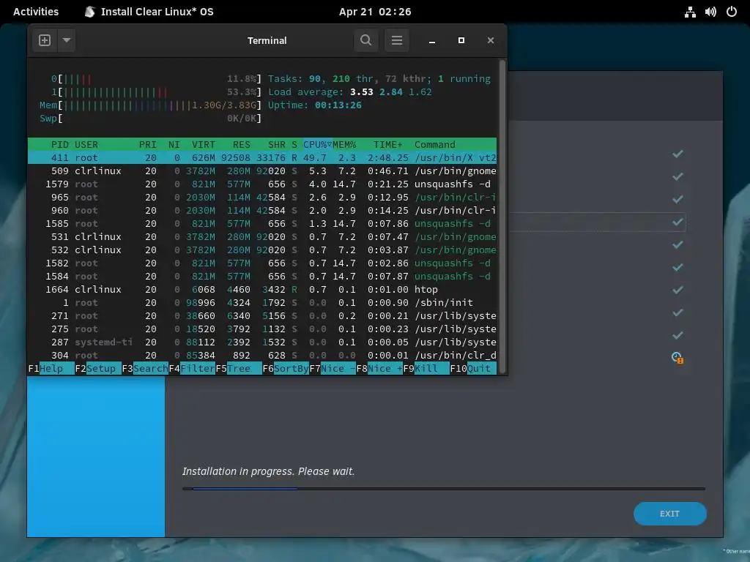Open the terminal hamburger menu

pos(396,40)
